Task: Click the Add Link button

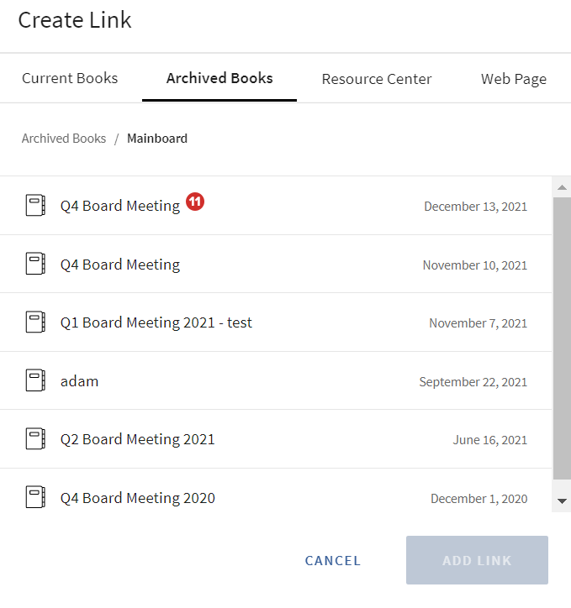Action: (477, 560)
